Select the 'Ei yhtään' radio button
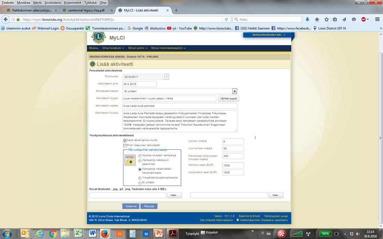 tap(140, 183)
